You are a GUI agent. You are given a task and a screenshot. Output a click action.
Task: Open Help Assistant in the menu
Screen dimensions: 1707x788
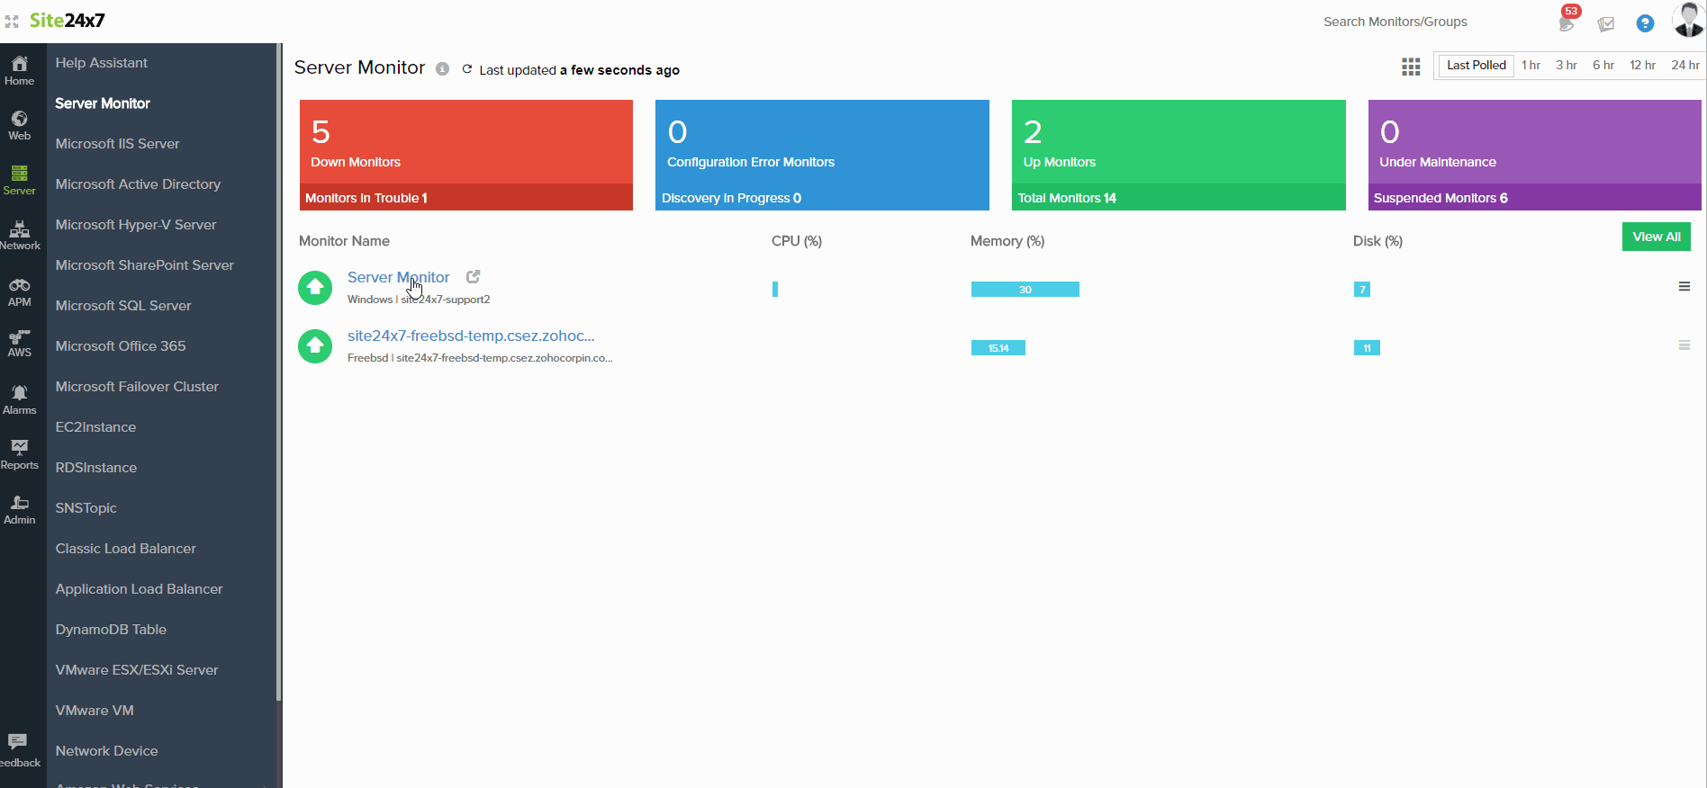pos(102,63)
